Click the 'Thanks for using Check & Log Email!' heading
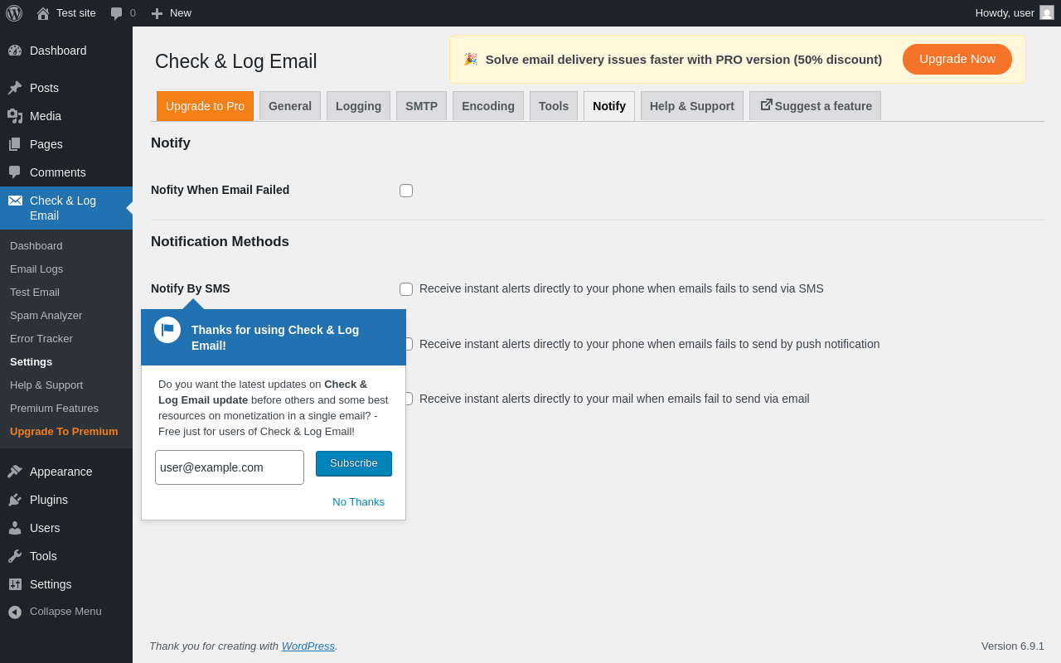The image size is (1061, 663). click(x=275, y=337)
